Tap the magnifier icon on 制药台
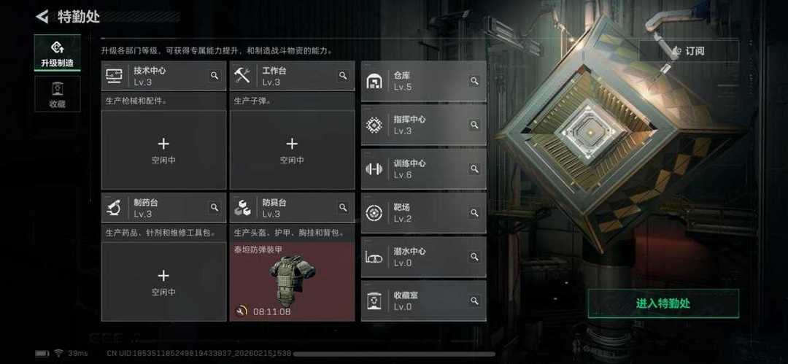Viewport: 788px width, 364px height. (x=215, y=207)
